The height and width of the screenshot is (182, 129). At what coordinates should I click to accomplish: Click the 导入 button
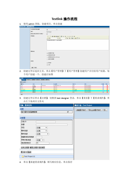coord(105,110)
